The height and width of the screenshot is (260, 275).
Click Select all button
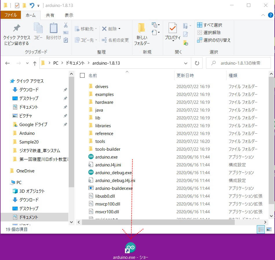click(x=210, y=25)
